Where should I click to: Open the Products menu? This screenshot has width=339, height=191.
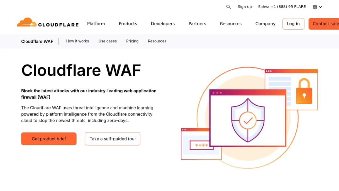click(128, 24)
